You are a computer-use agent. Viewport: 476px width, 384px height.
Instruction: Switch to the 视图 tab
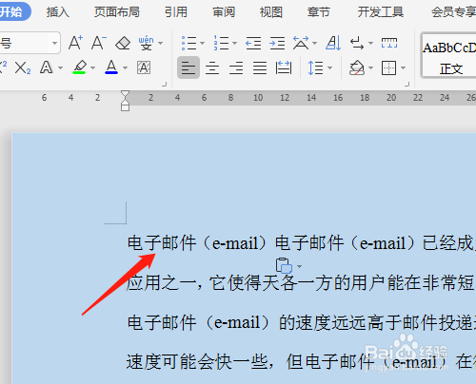(271, 12)
